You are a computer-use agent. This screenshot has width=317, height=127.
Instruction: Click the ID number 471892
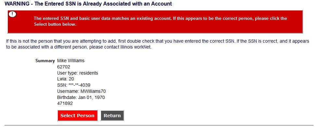65,103
